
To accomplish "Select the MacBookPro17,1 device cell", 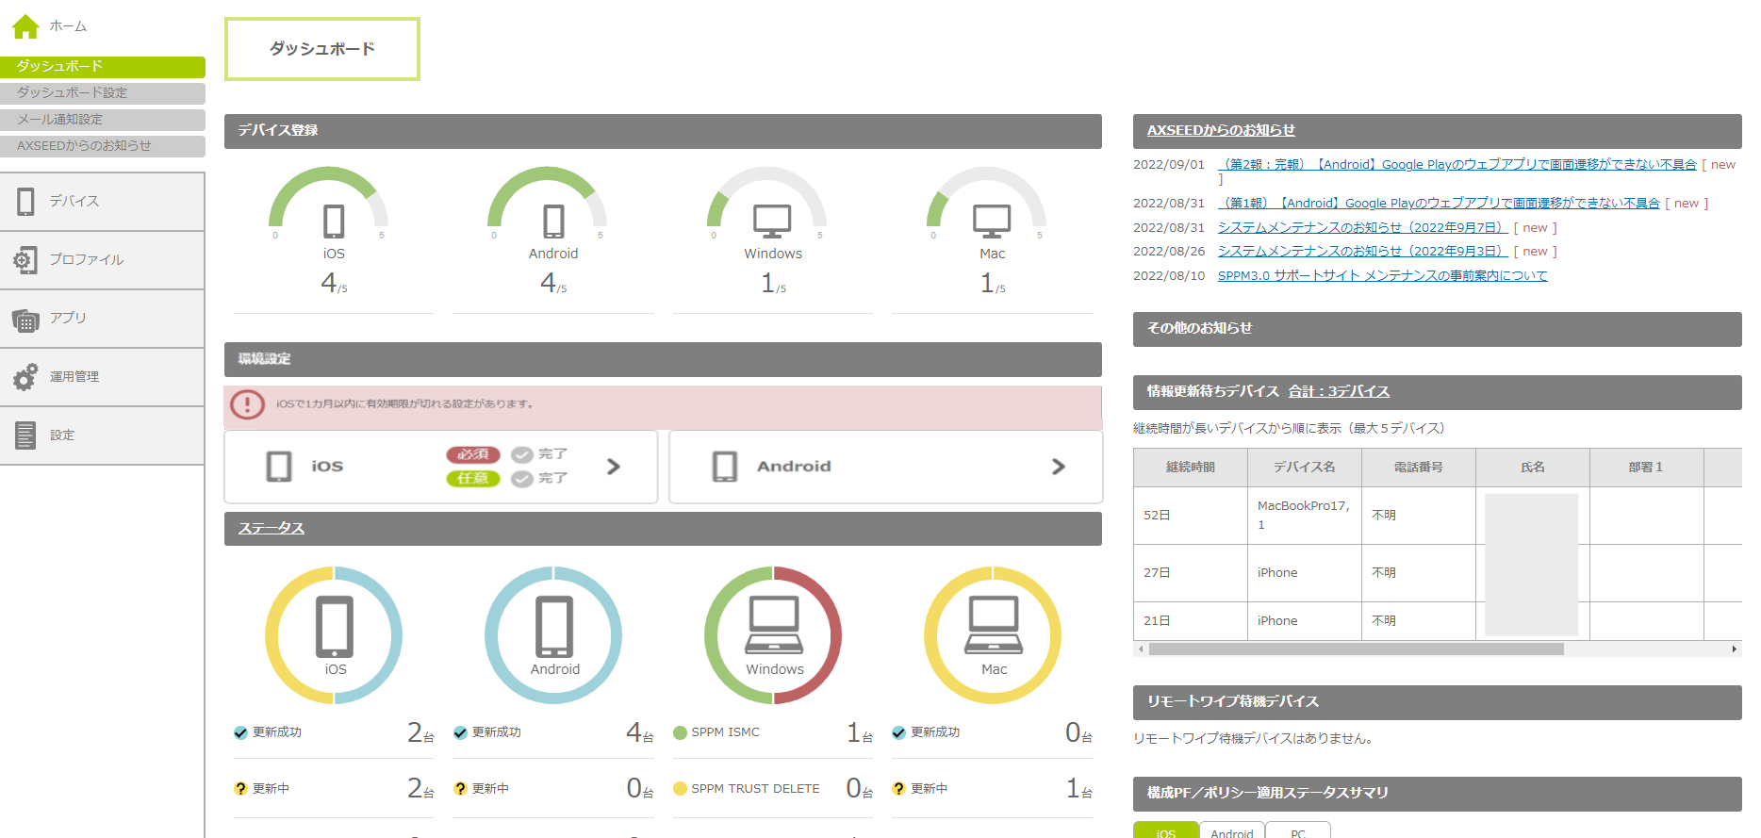I will [x=1305, y=516].
